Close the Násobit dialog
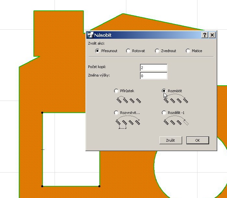The image size is (227, 198). (x=212, y=35)
